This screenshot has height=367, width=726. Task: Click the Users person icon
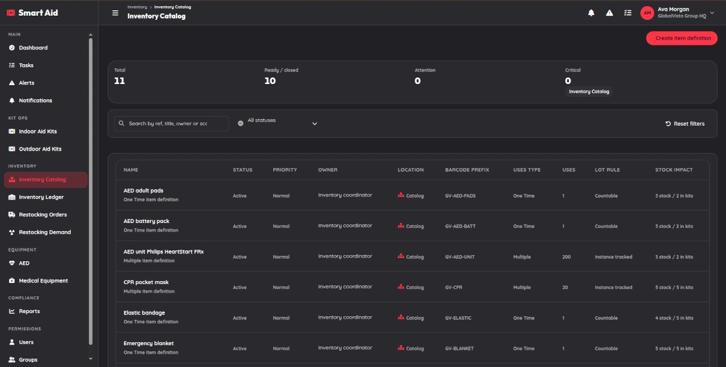coord(12,342)
